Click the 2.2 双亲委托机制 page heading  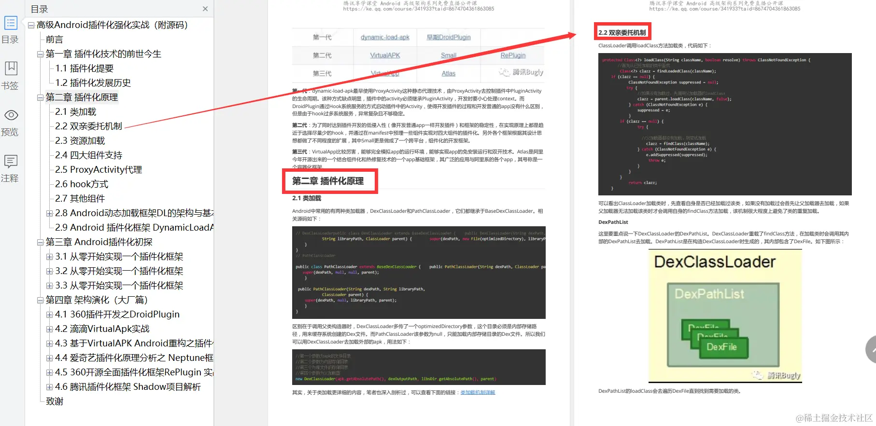tap(622, 32)
